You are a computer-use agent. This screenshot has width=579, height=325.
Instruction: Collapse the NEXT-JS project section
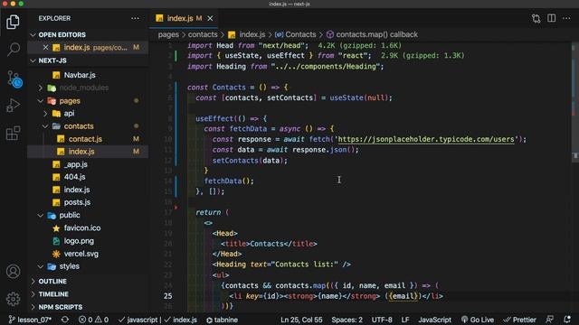(x=52, y=60)
